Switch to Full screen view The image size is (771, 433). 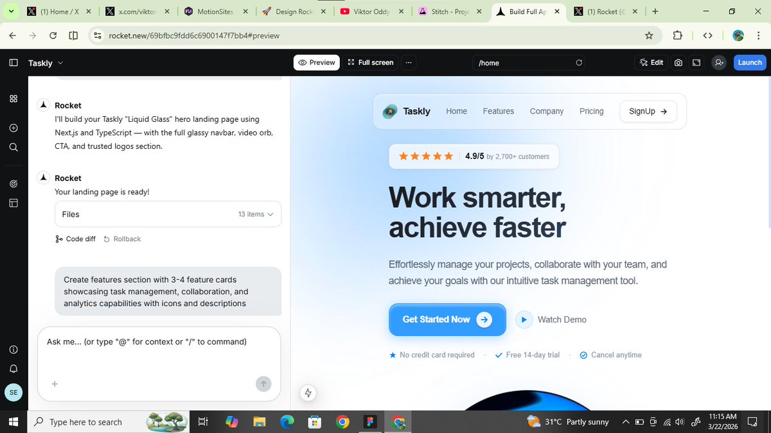[x=371, y=63]
